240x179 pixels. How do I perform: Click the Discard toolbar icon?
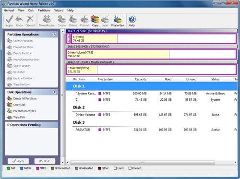30,21
